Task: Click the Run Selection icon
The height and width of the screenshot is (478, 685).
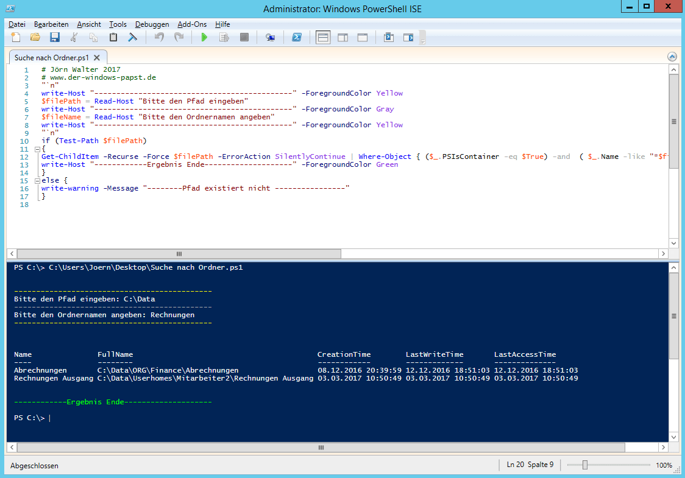Action: click(x=224, y=38)
